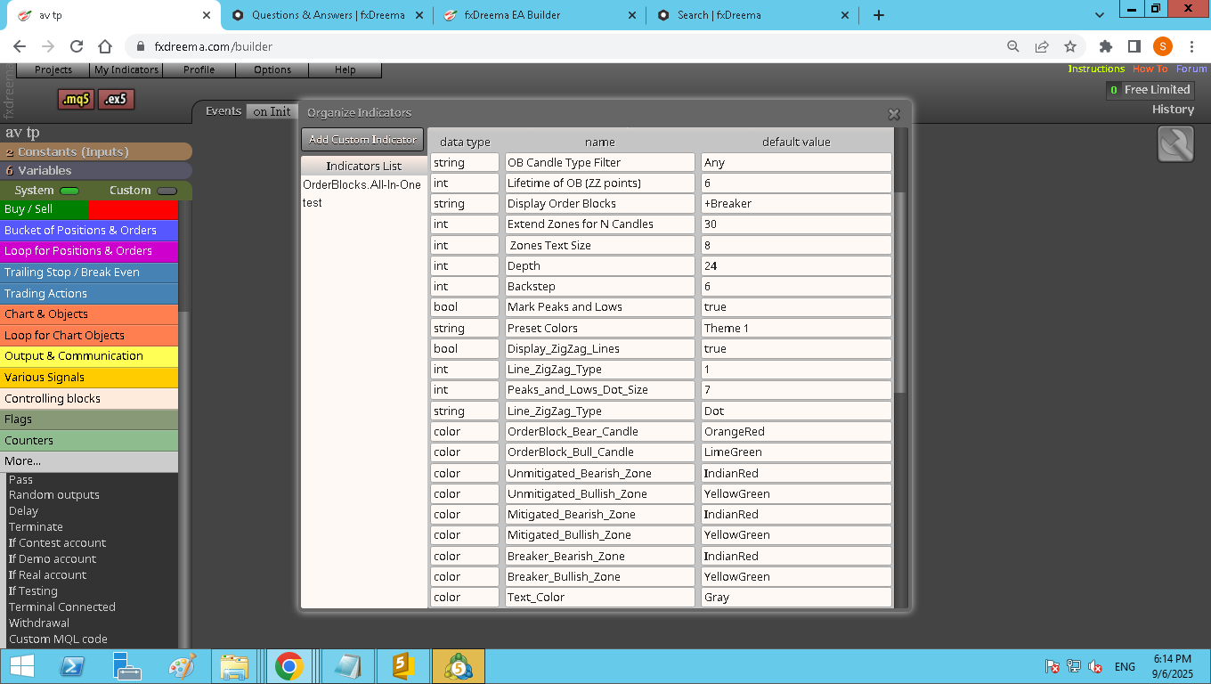This screenshot has height=684, width=1211.
Task: Click OrangeRed value for OrderBlock_Bear_Candle
Action: 796,431
